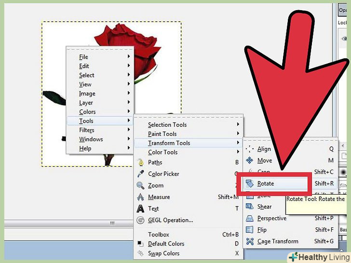Expand the Paint Tools submenu arrow

[238, 133]
